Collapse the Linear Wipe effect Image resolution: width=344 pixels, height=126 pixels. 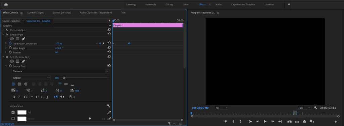(3, 34)
